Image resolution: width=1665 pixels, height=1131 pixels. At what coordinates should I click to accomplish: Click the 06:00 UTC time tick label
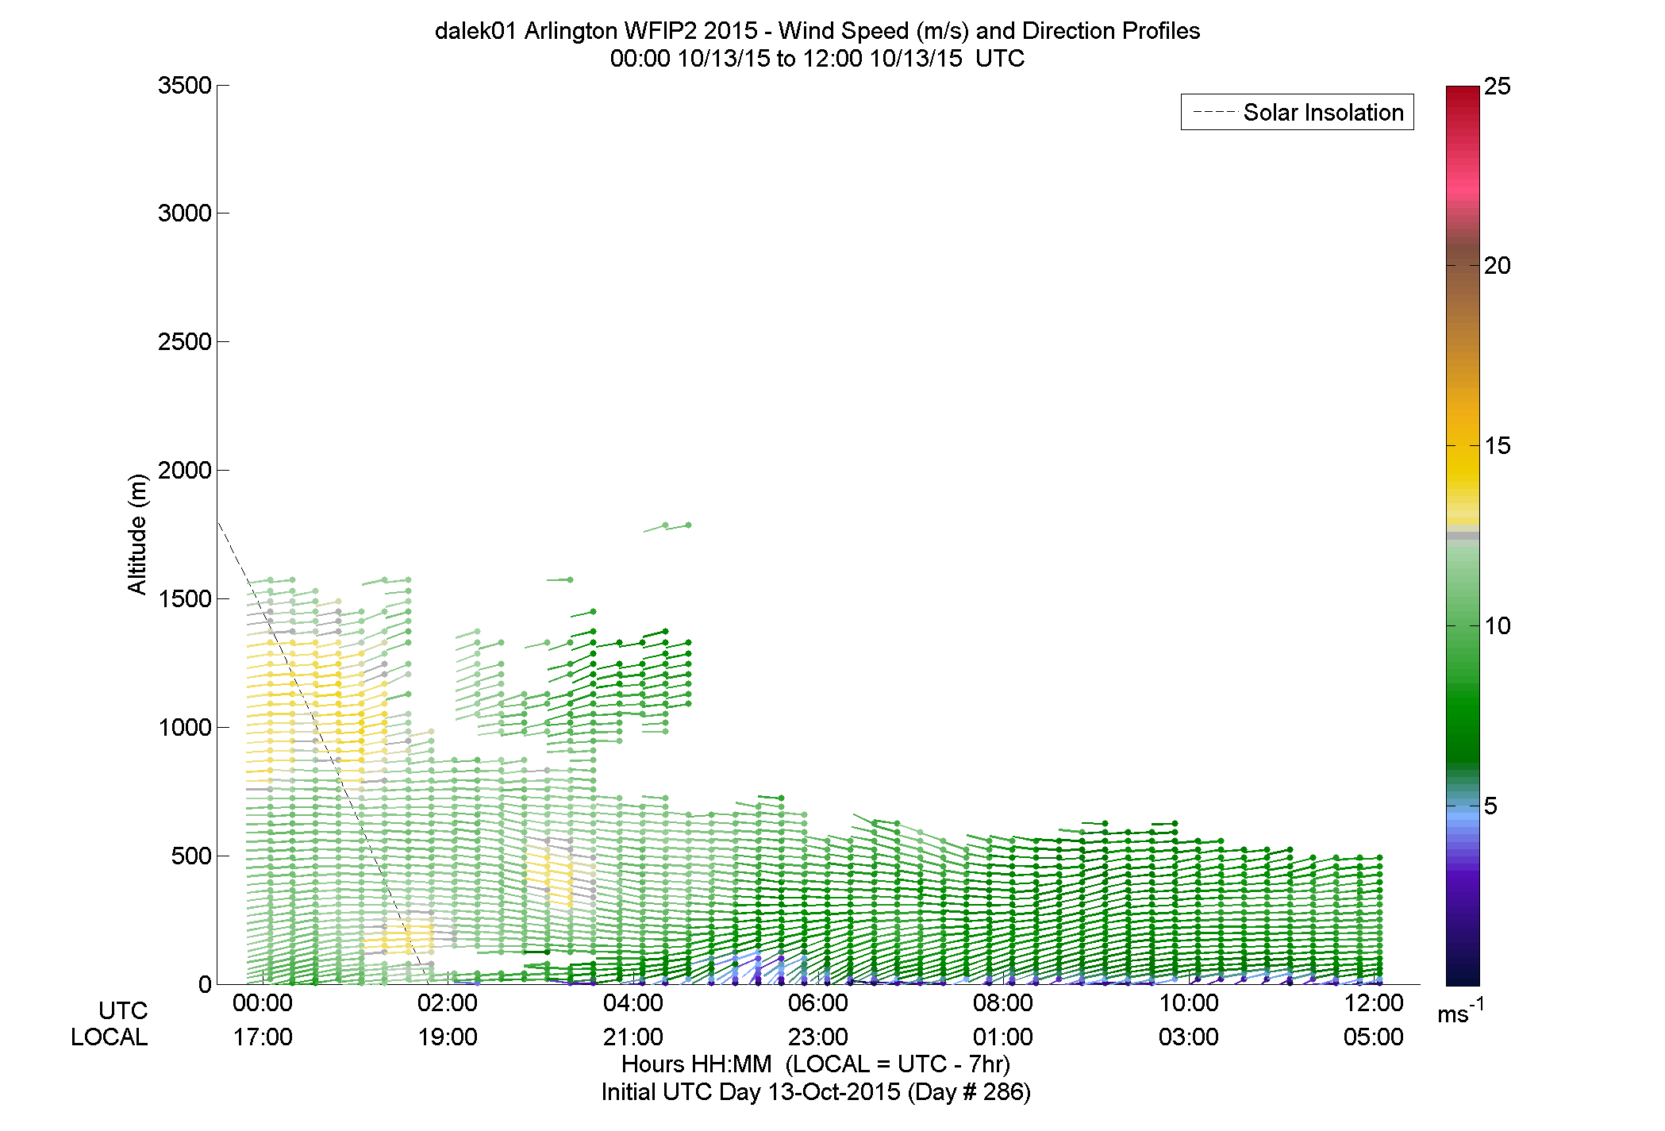coord(818,1003)
